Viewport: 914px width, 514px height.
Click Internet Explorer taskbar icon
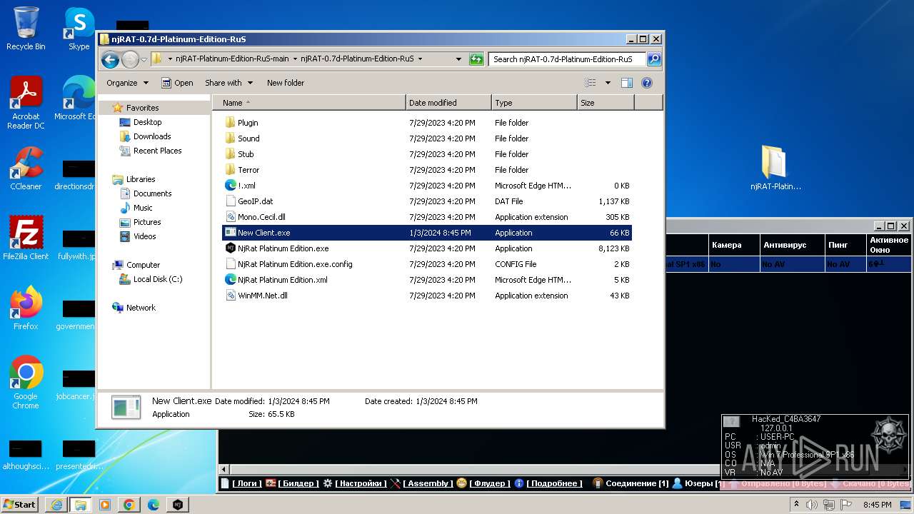pos(56,505)
